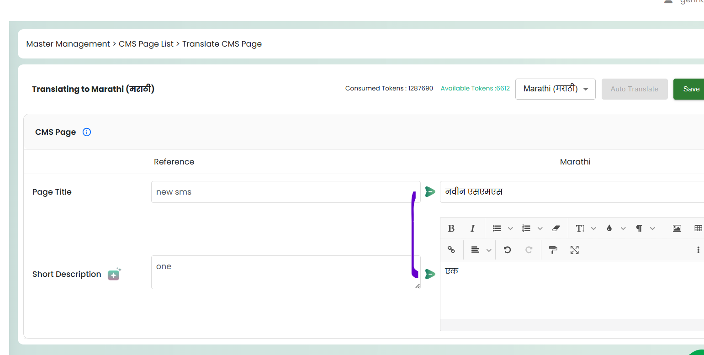Expand the bulleted list style dropdown arrow
The height and width of the screenshot is (355, 704).
pyautogui.click(x=510, y=228)
